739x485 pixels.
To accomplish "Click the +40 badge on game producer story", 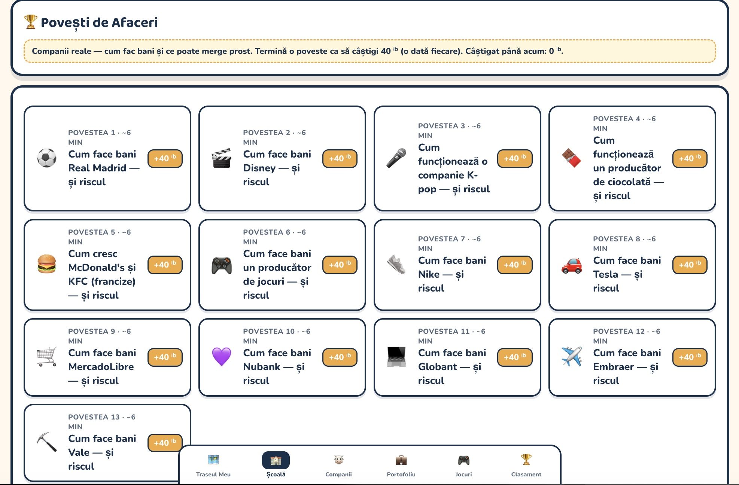I will tap(340, 265).
